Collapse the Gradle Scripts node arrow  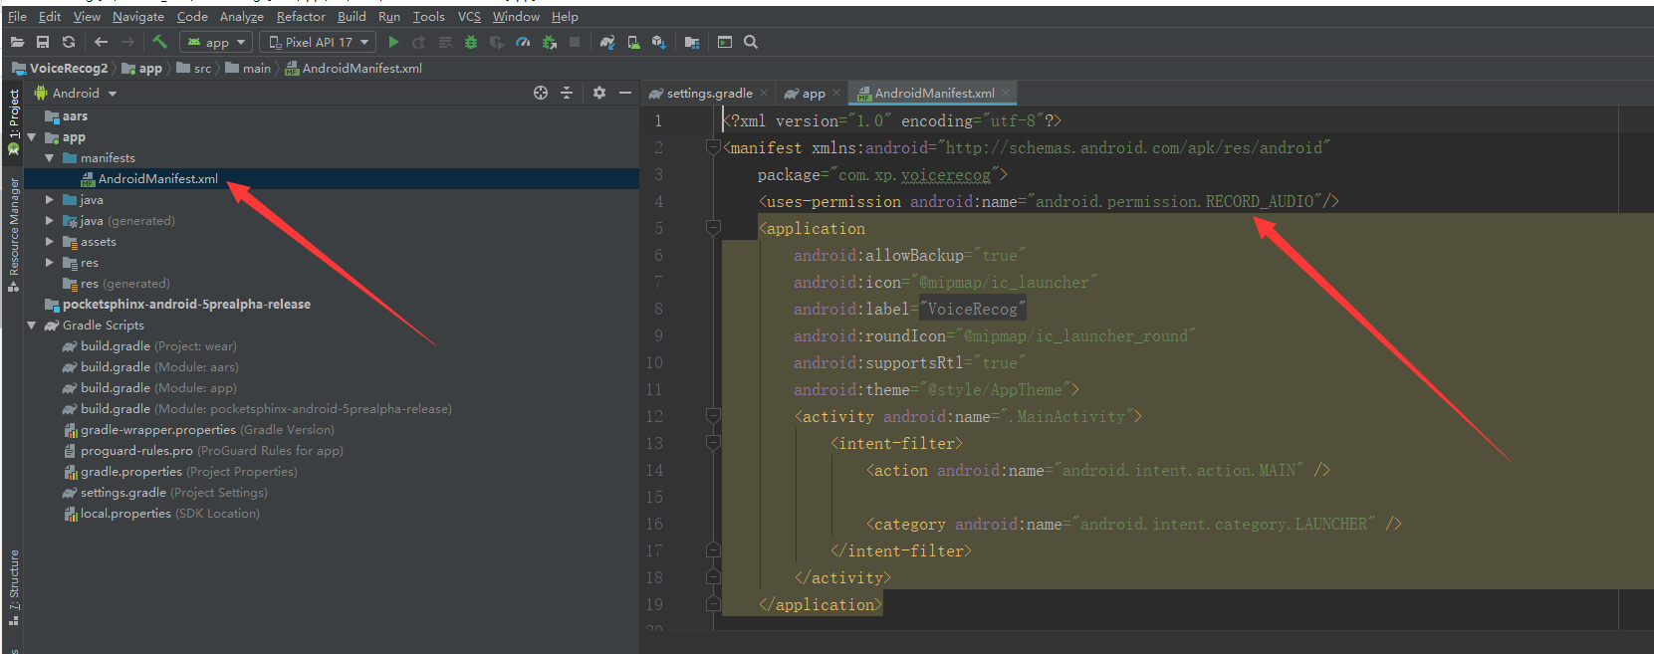point(32,326)
